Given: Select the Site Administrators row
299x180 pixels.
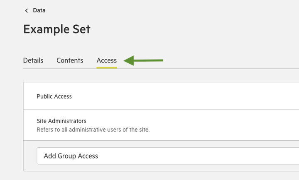Looking at the screenshot, I should click(161, 125).
